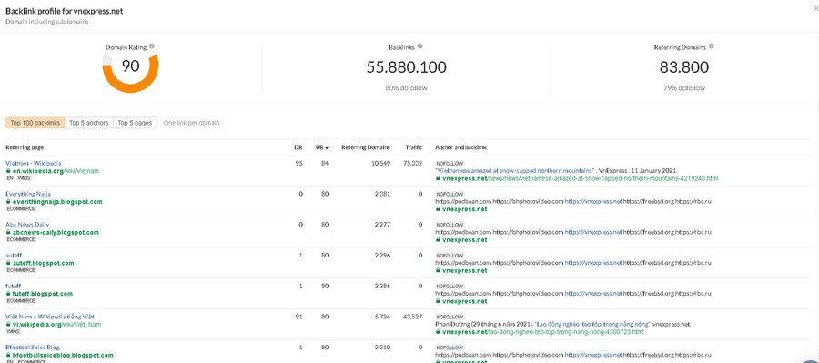Click the help icon beside Referring Domains
The image size is (819, 363).
[712, 46]
